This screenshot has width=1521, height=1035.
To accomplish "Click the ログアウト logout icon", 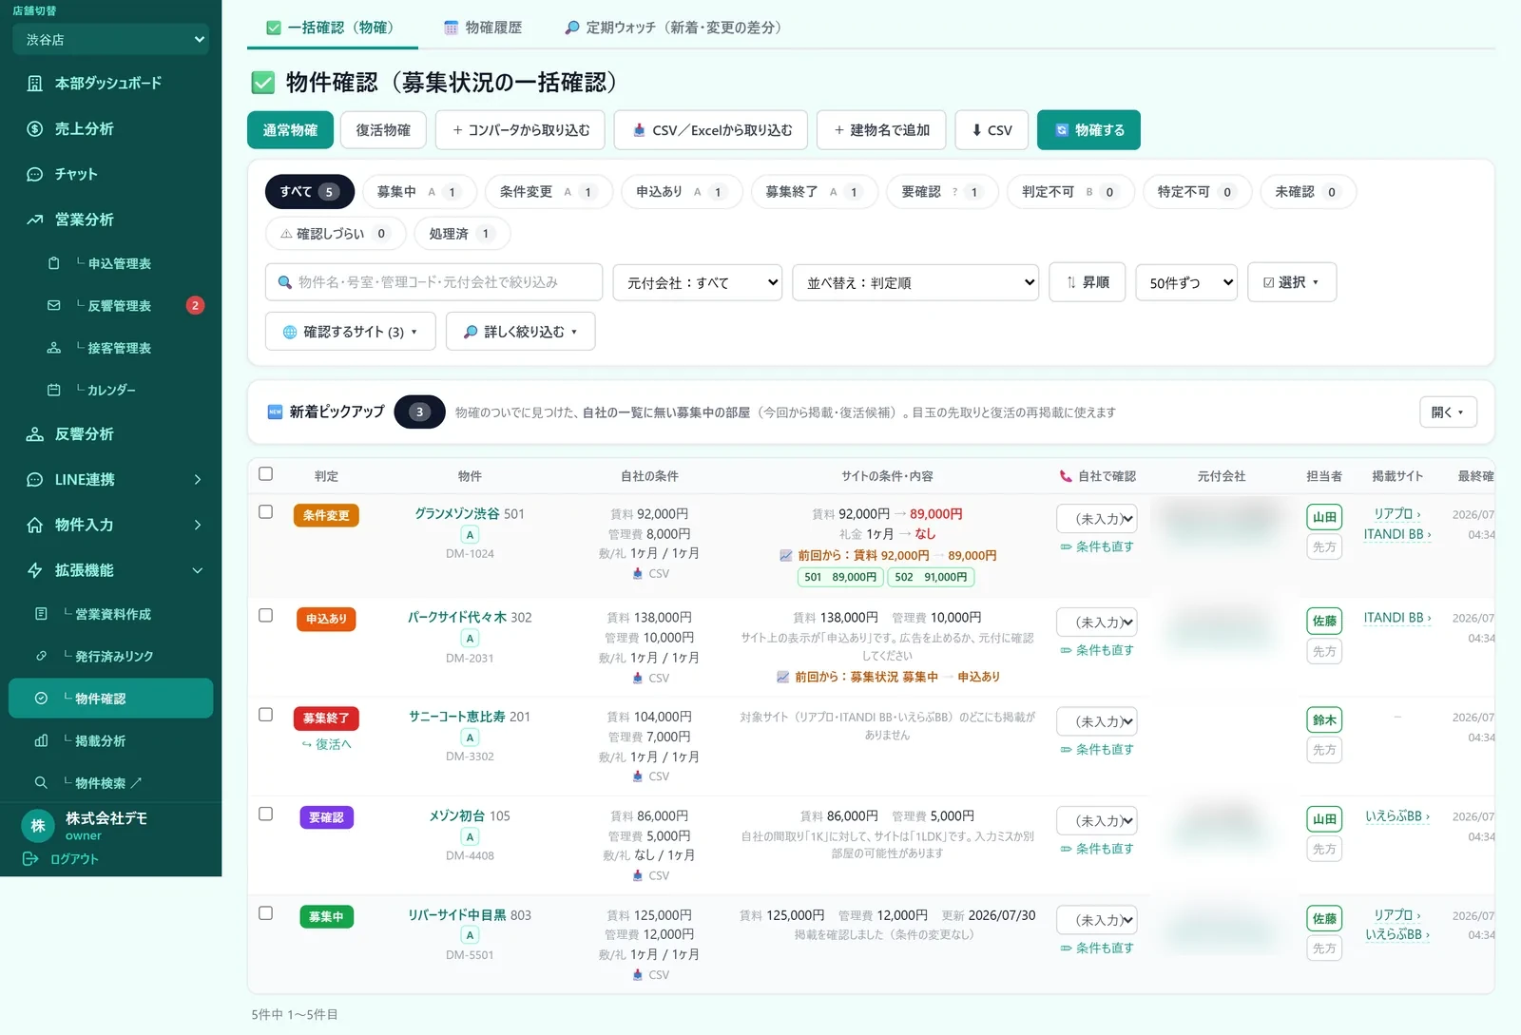I will pos(30,859).
